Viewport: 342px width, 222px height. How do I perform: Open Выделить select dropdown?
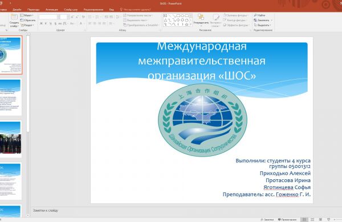pyautogui.click(x=263, y=25)
